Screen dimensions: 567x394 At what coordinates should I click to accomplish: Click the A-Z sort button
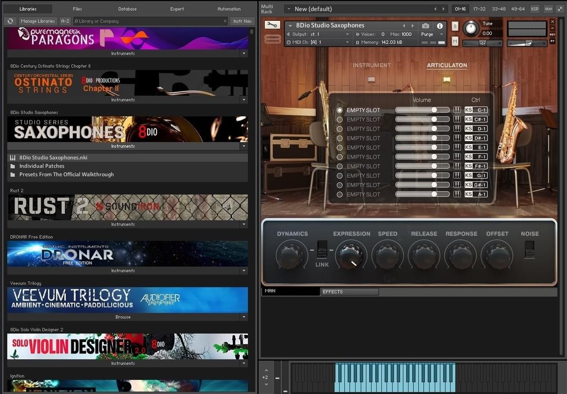pos(65,21)
